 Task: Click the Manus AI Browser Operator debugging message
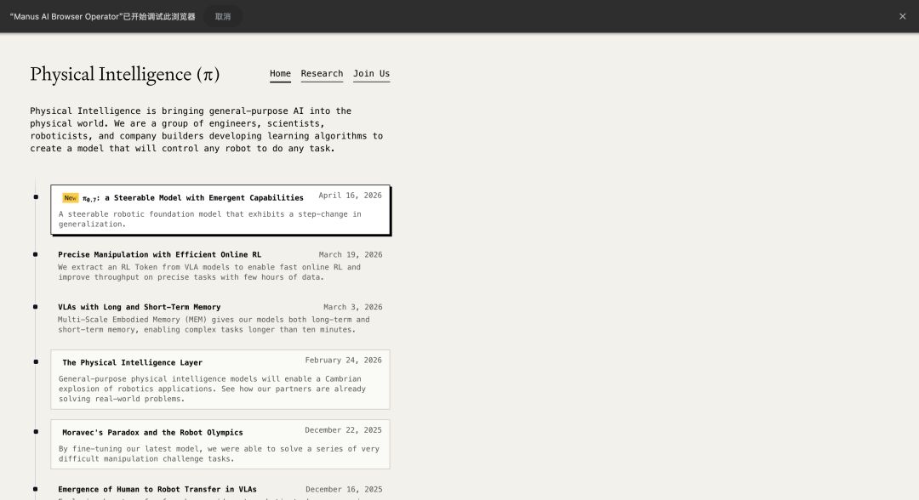pos(103,16)
